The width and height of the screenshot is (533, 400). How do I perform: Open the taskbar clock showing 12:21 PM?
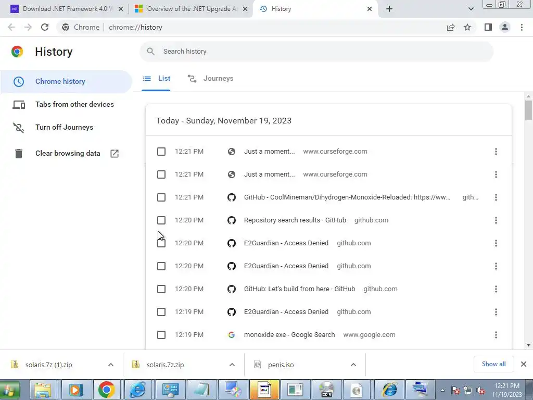tap(507, 390)
